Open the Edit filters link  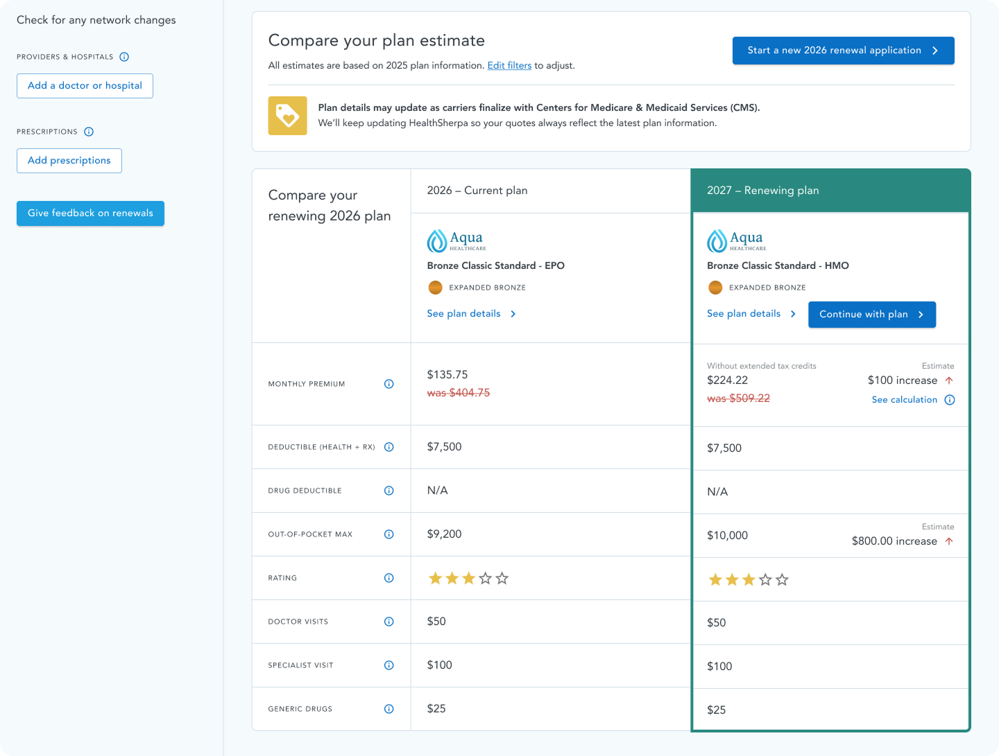(509, 66)
